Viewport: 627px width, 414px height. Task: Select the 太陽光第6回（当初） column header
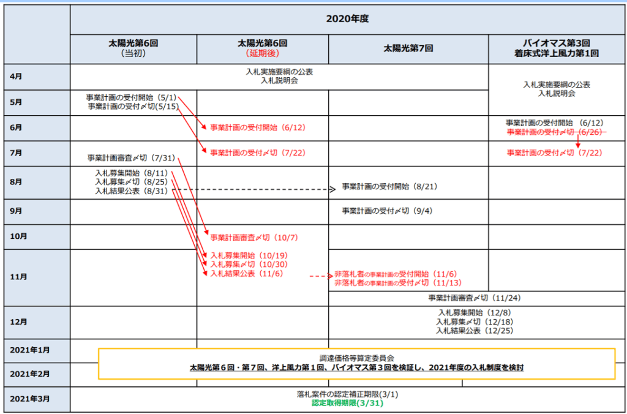click(133, 49)
